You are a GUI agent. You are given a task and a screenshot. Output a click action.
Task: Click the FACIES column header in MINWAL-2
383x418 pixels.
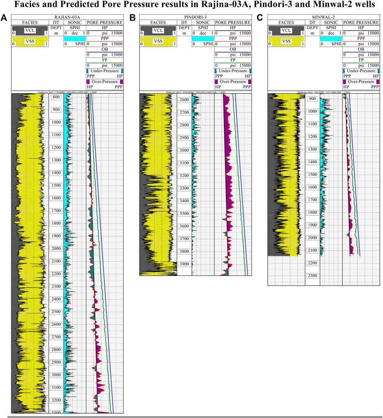(x=286, y=22)
